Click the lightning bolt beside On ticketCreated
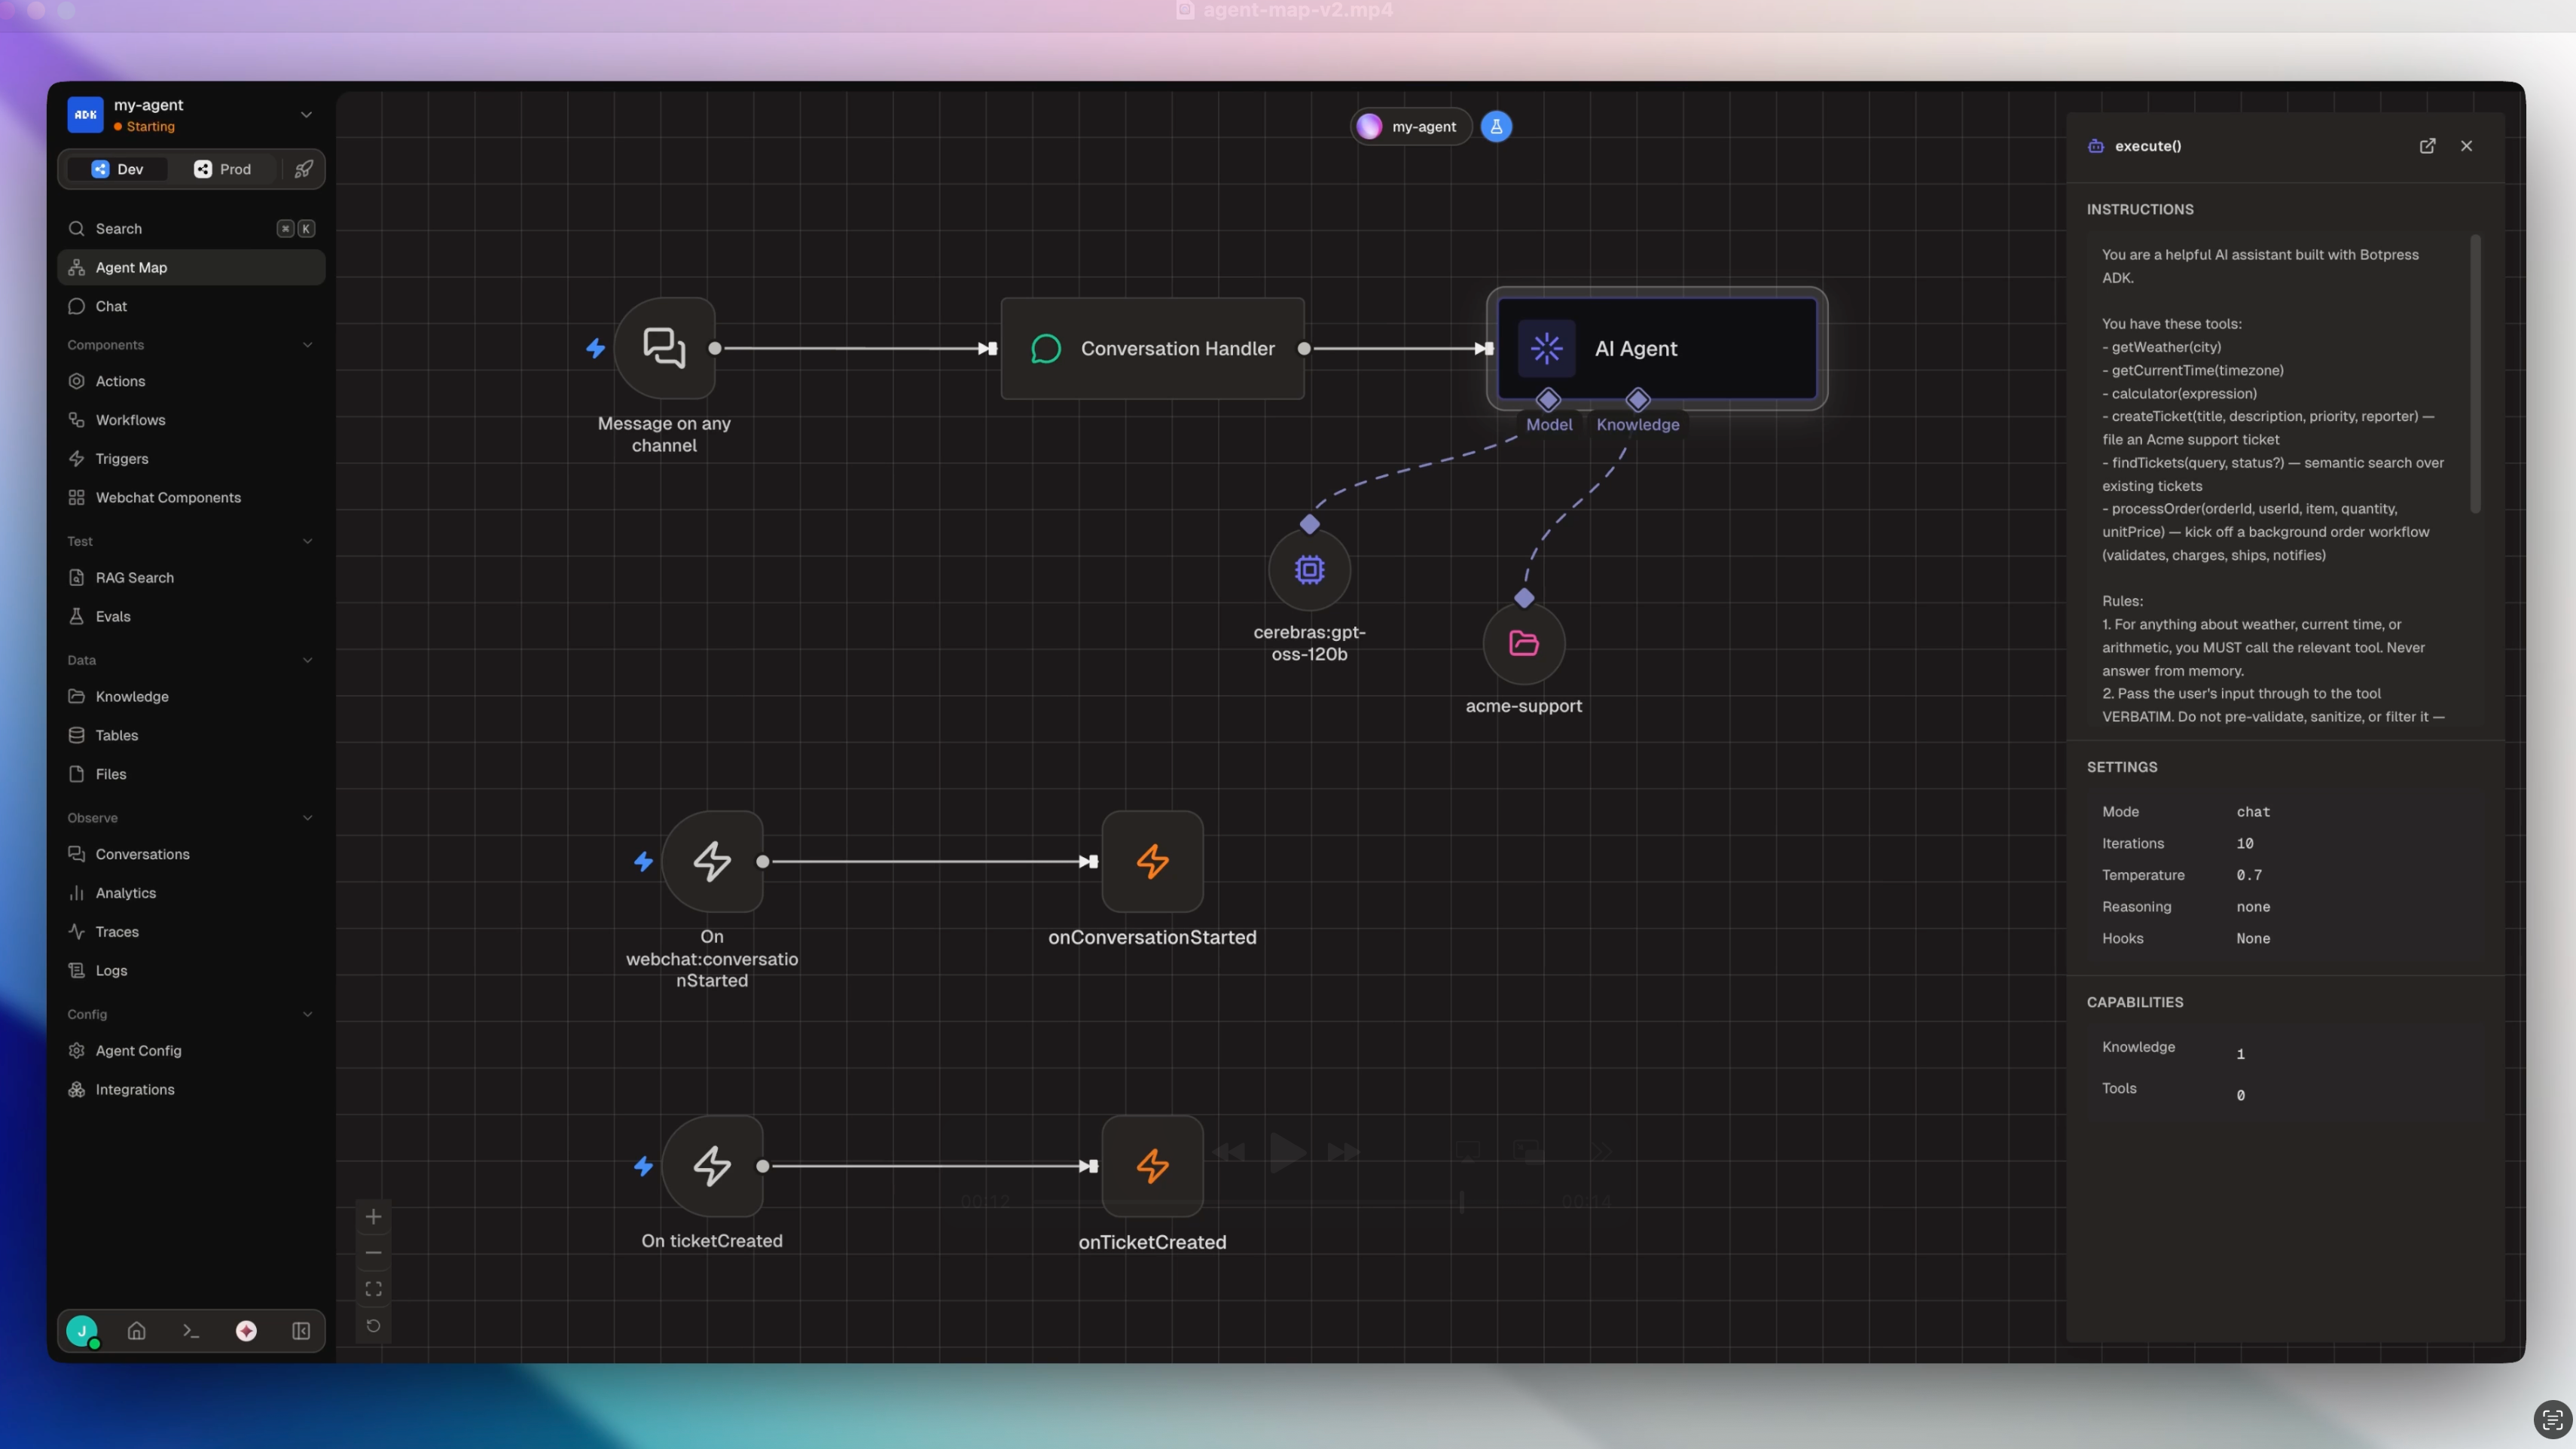The image size is (2576, 1449). click(x=643, y=1166)
